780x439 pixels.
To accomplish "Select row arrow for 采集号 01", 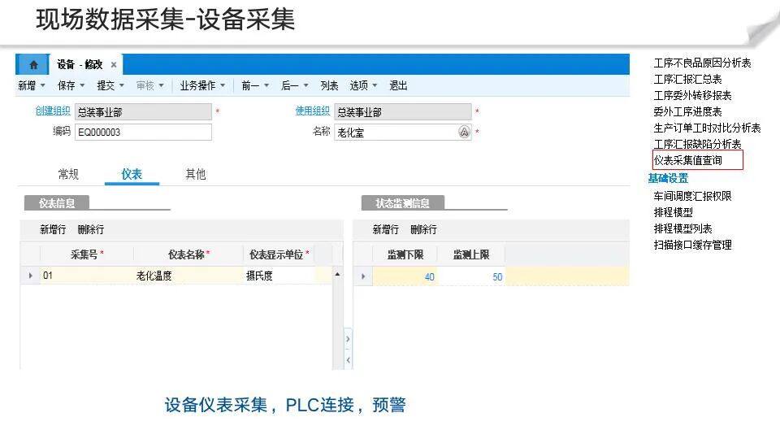I will [x=30, y=276].
